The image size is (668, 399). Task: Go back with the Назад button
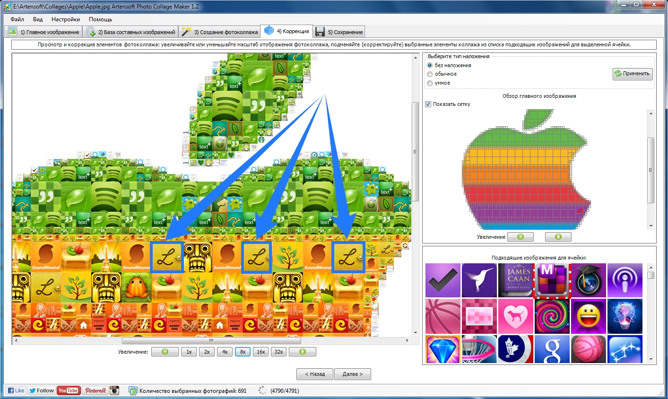315,374
